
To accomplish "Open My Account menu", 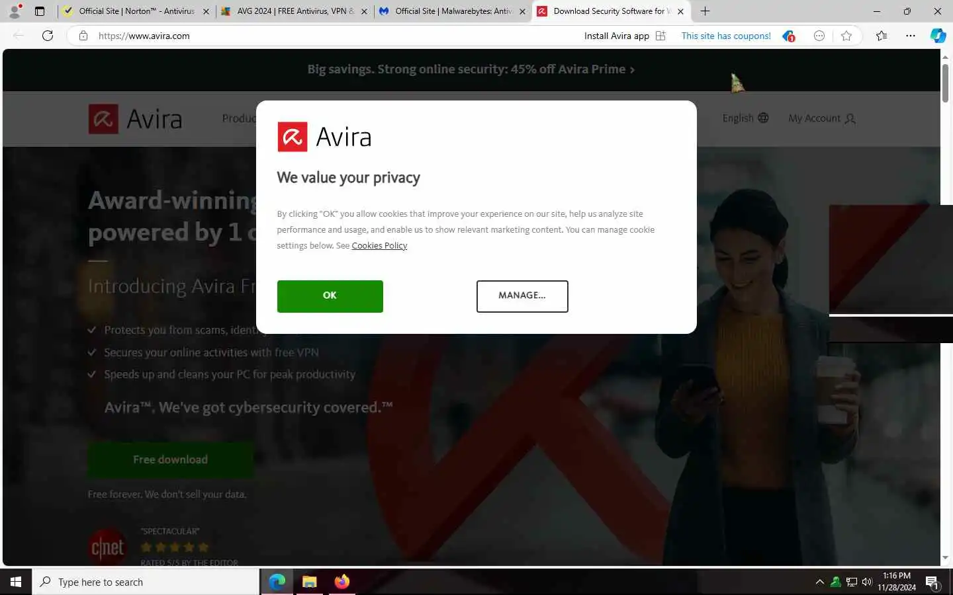I will (x=822, y=118).
